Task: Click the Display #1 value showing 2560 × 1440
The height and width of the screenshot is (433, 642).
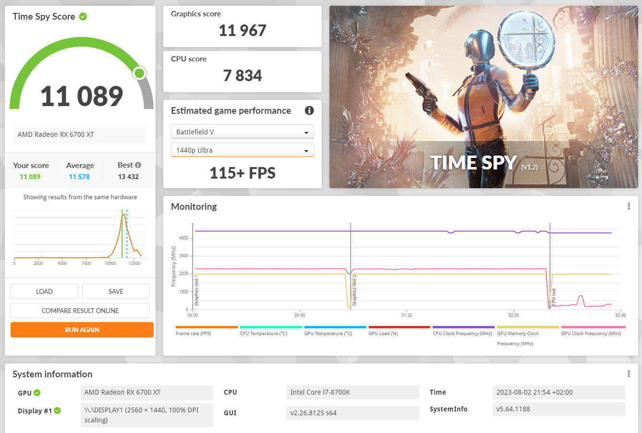Action: (x=147, y=415)
